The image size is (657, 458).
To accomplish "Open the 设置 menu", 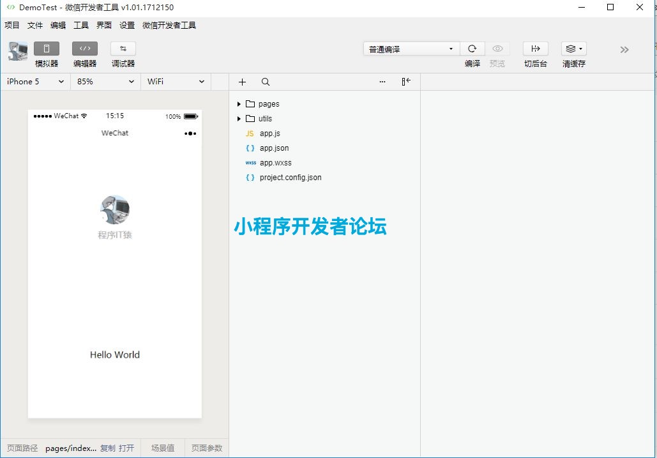I will click(x=127, y=26).
